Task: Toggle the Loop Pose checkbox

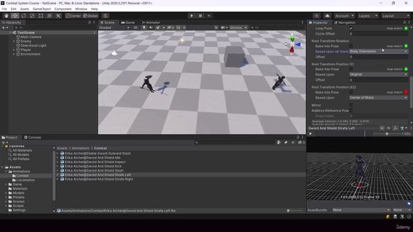Action: 351,28
